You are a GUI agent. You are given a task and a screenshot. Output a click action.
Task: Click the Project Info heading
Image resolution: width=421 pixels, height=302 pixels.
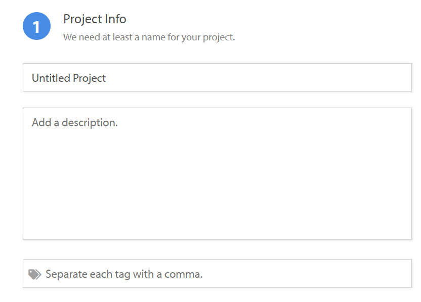click(95, 19)
